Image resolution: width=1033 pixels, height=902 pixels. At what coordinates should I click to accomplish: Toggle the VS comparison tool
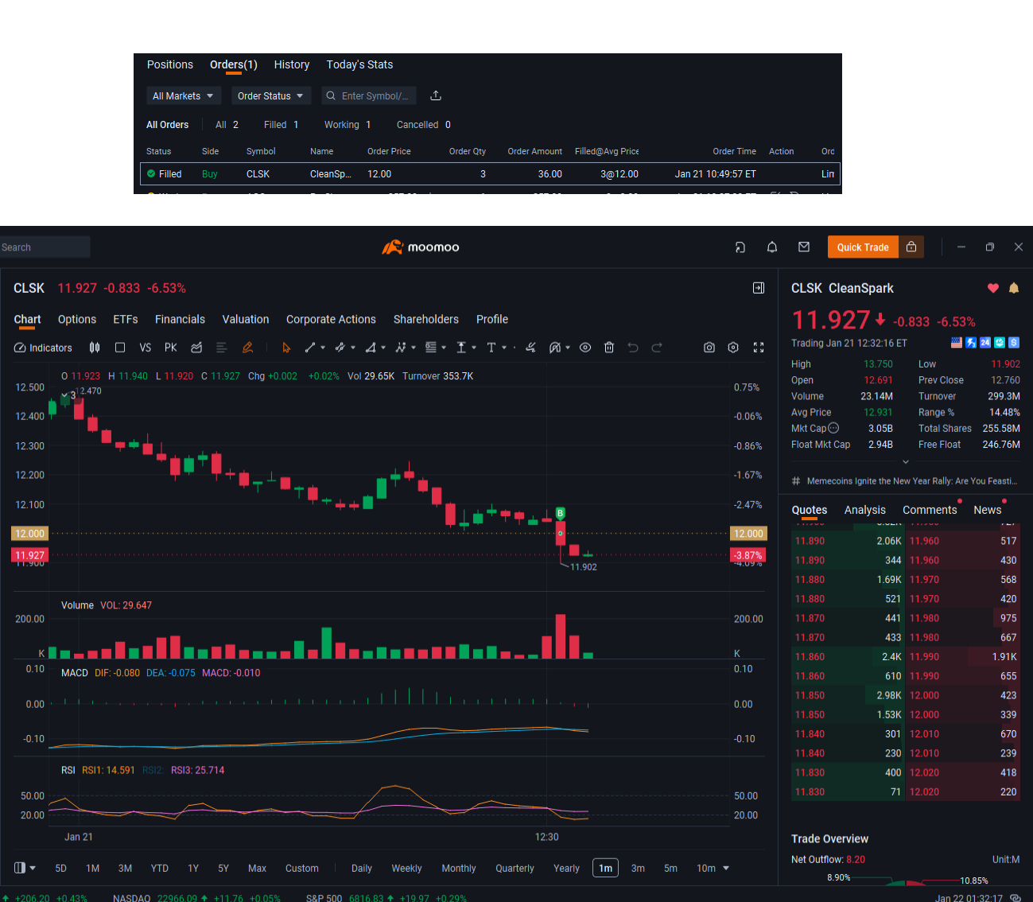click(x=145, y=348)
